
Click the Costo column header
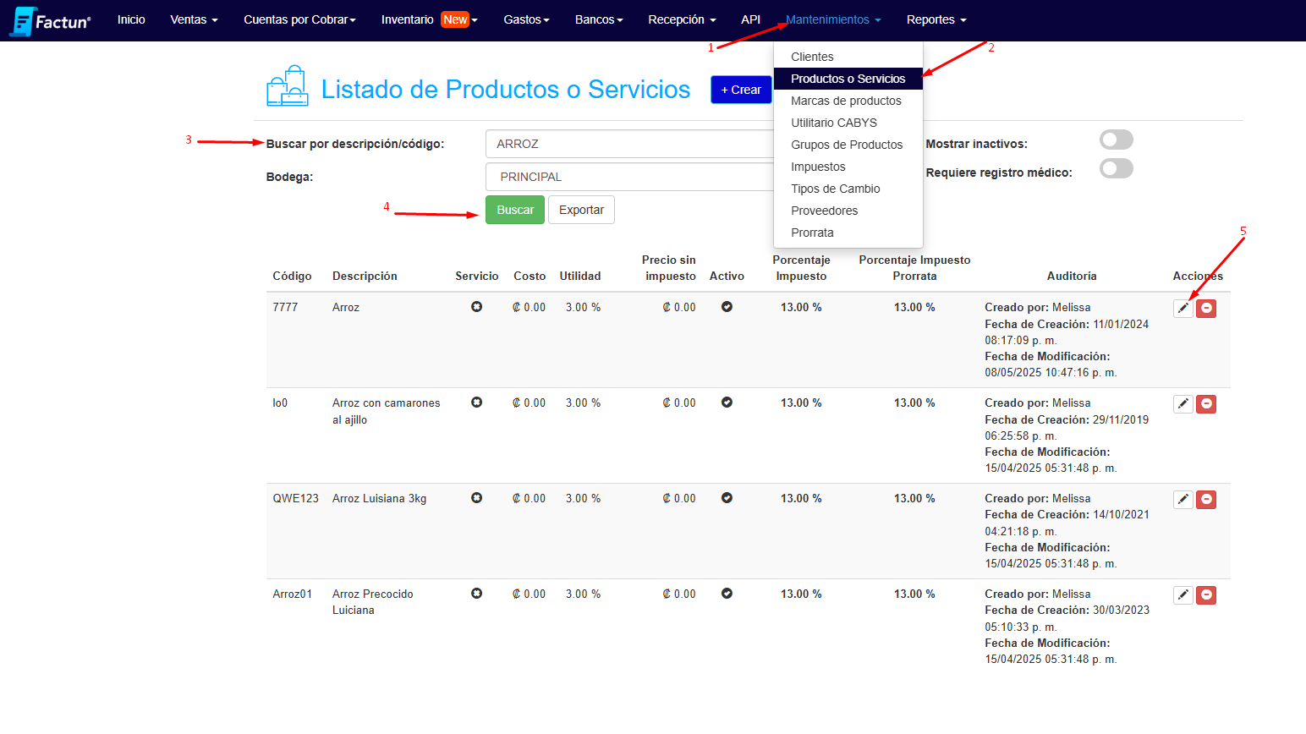(x=530, y=276)
